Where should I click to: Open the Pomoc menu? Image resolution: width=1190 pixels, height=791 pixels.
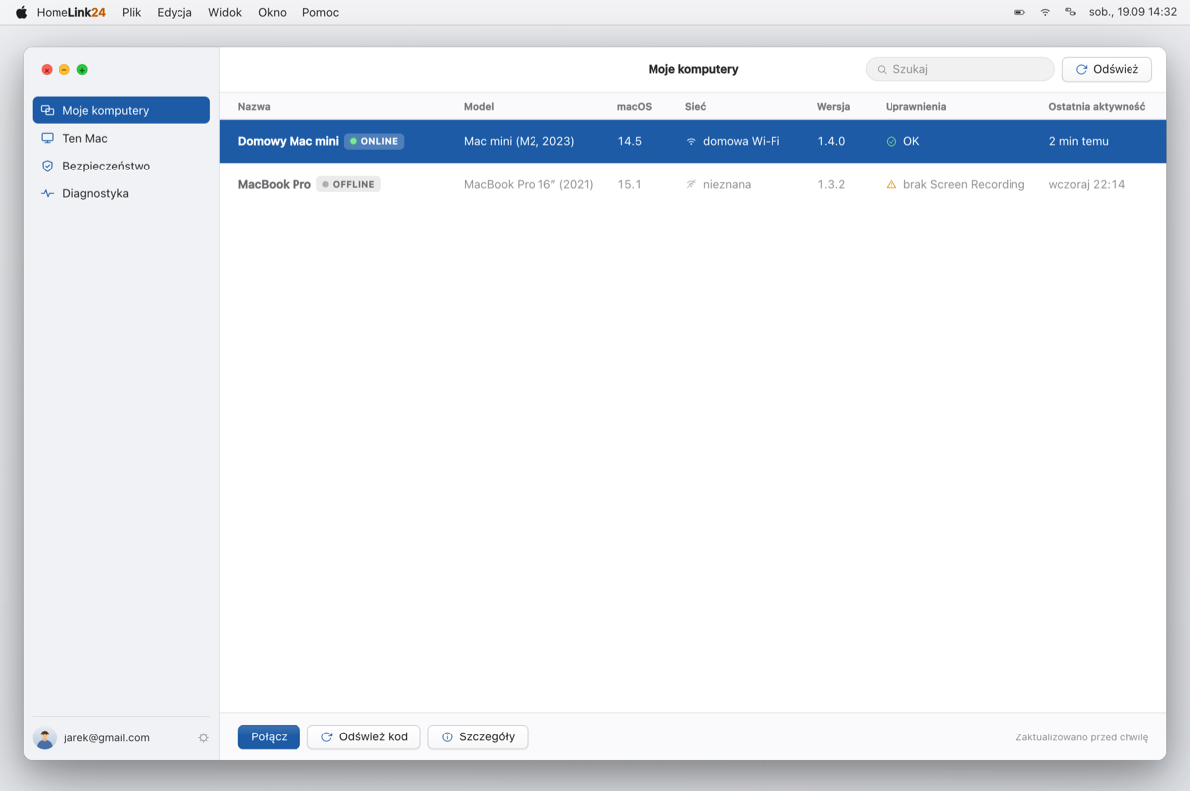click(x=320, y=12)
